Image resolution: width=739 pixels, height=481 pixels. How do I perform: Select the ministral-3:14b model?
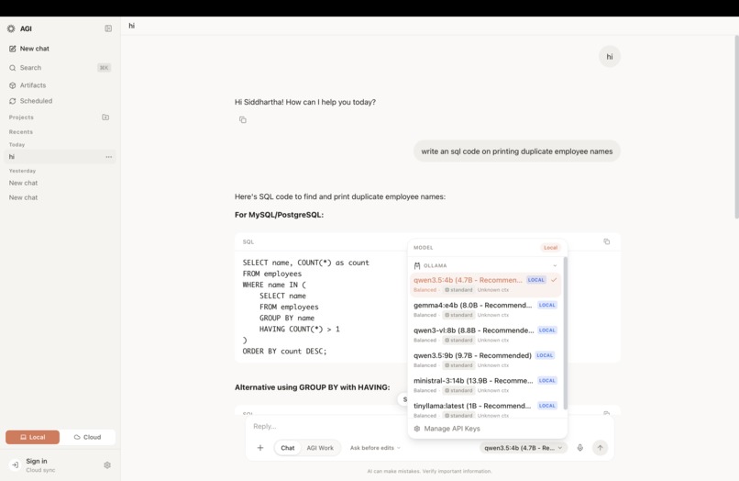point(485,385)
